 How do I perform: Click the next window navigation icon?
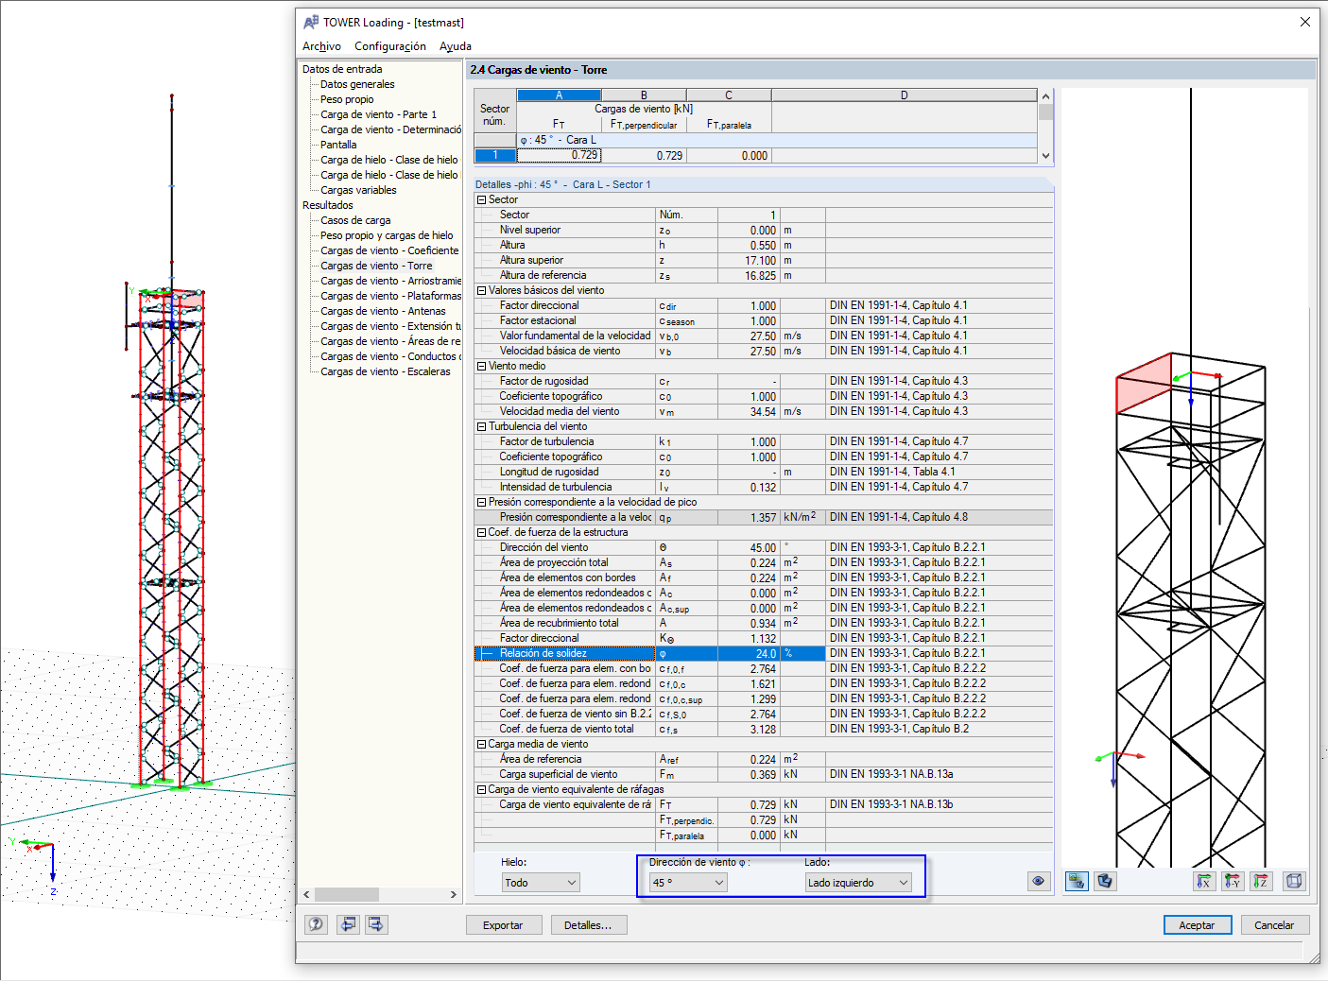coord(376,924)
